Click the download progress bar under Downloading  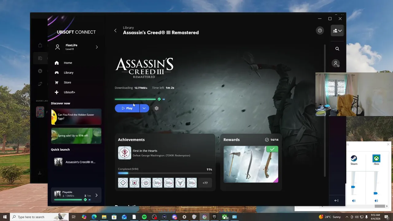click(140, 99)
